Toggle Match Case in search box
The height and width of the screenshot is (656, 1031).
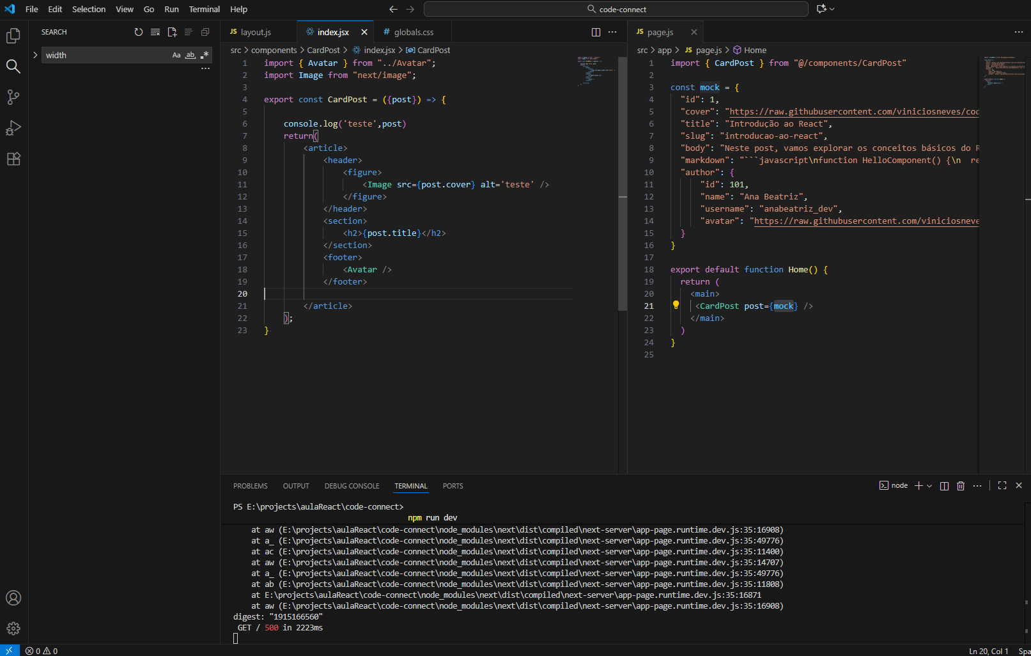point(176,55)
